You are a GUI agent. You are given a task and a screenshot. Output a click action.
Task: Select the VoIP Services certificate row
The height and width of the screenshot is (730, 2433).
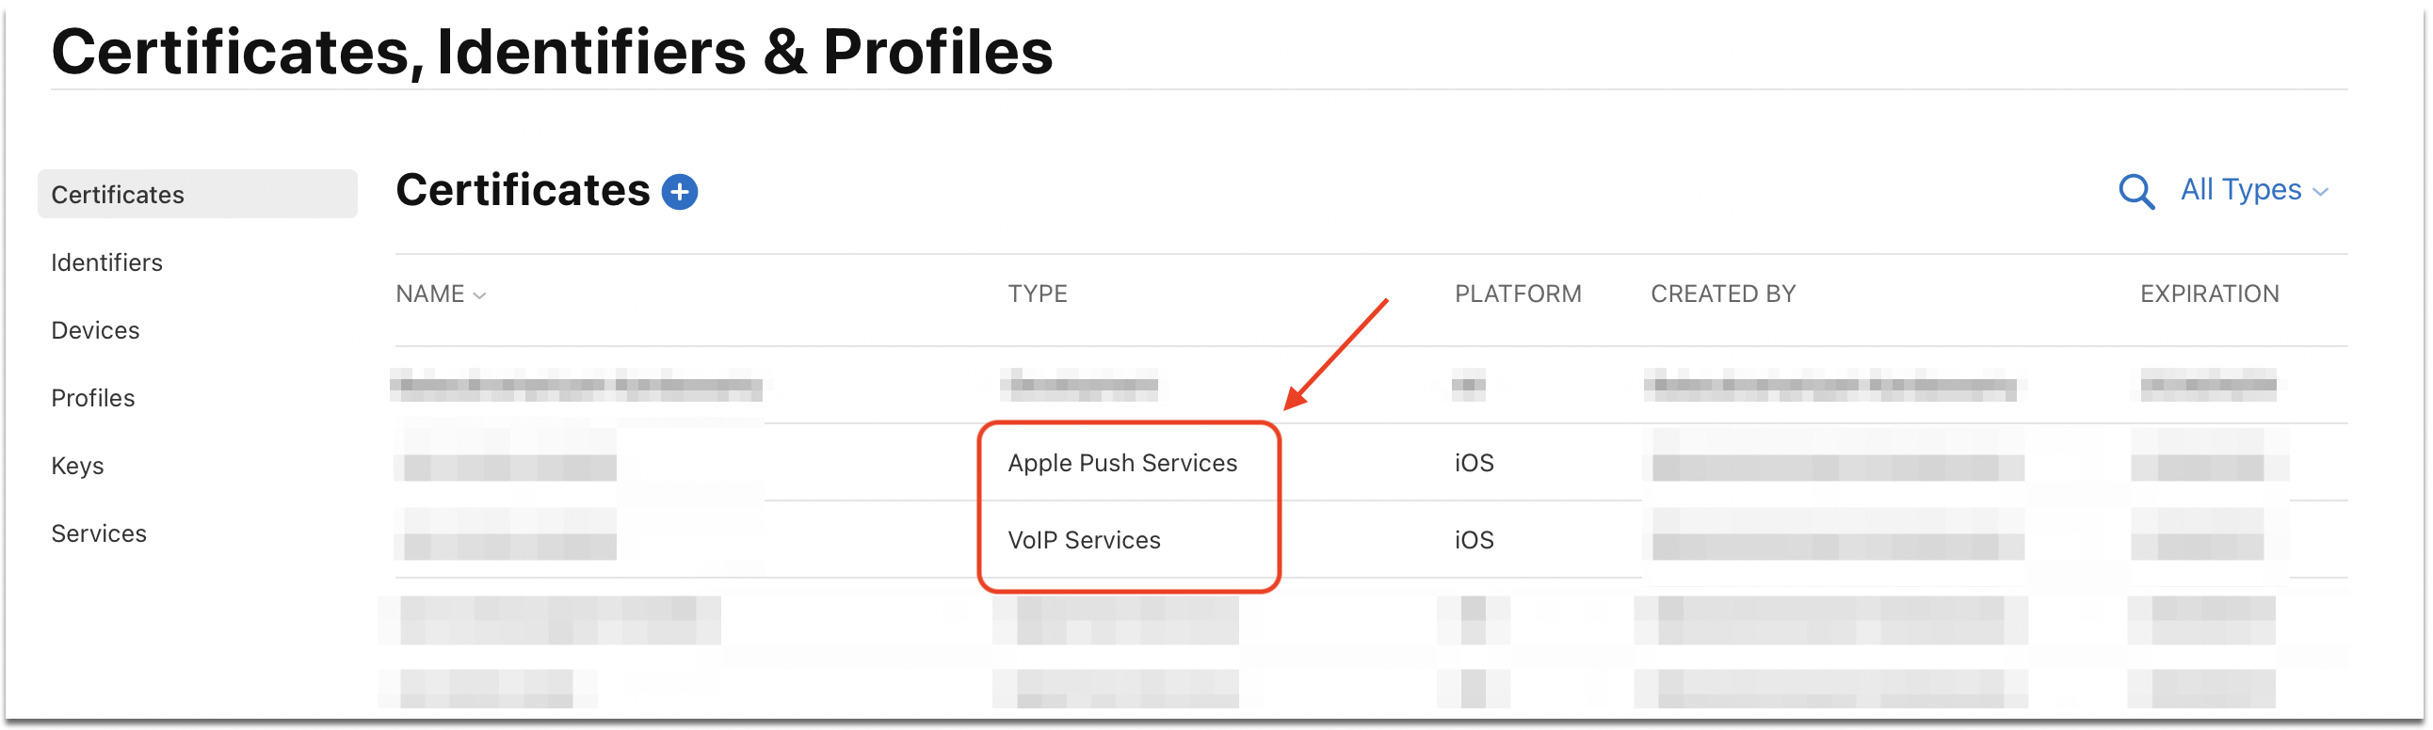(x=1085, y=539)
